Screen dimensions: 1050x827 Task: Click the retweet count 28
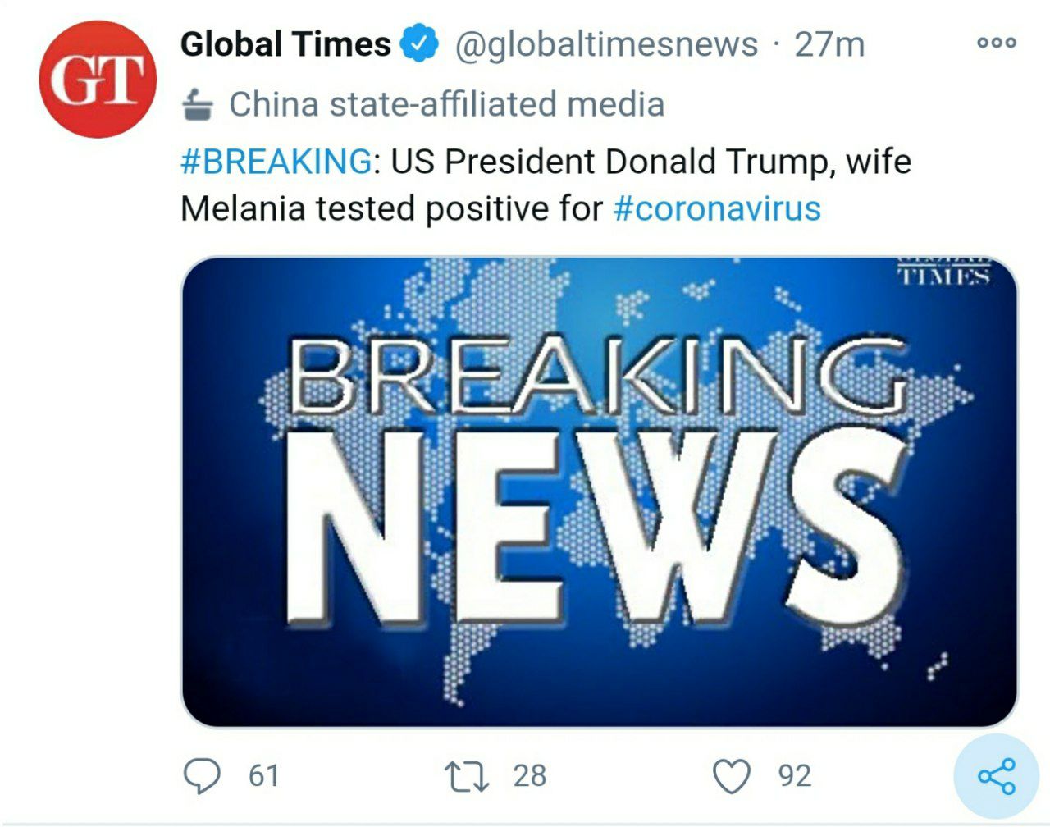coord(529,775)
